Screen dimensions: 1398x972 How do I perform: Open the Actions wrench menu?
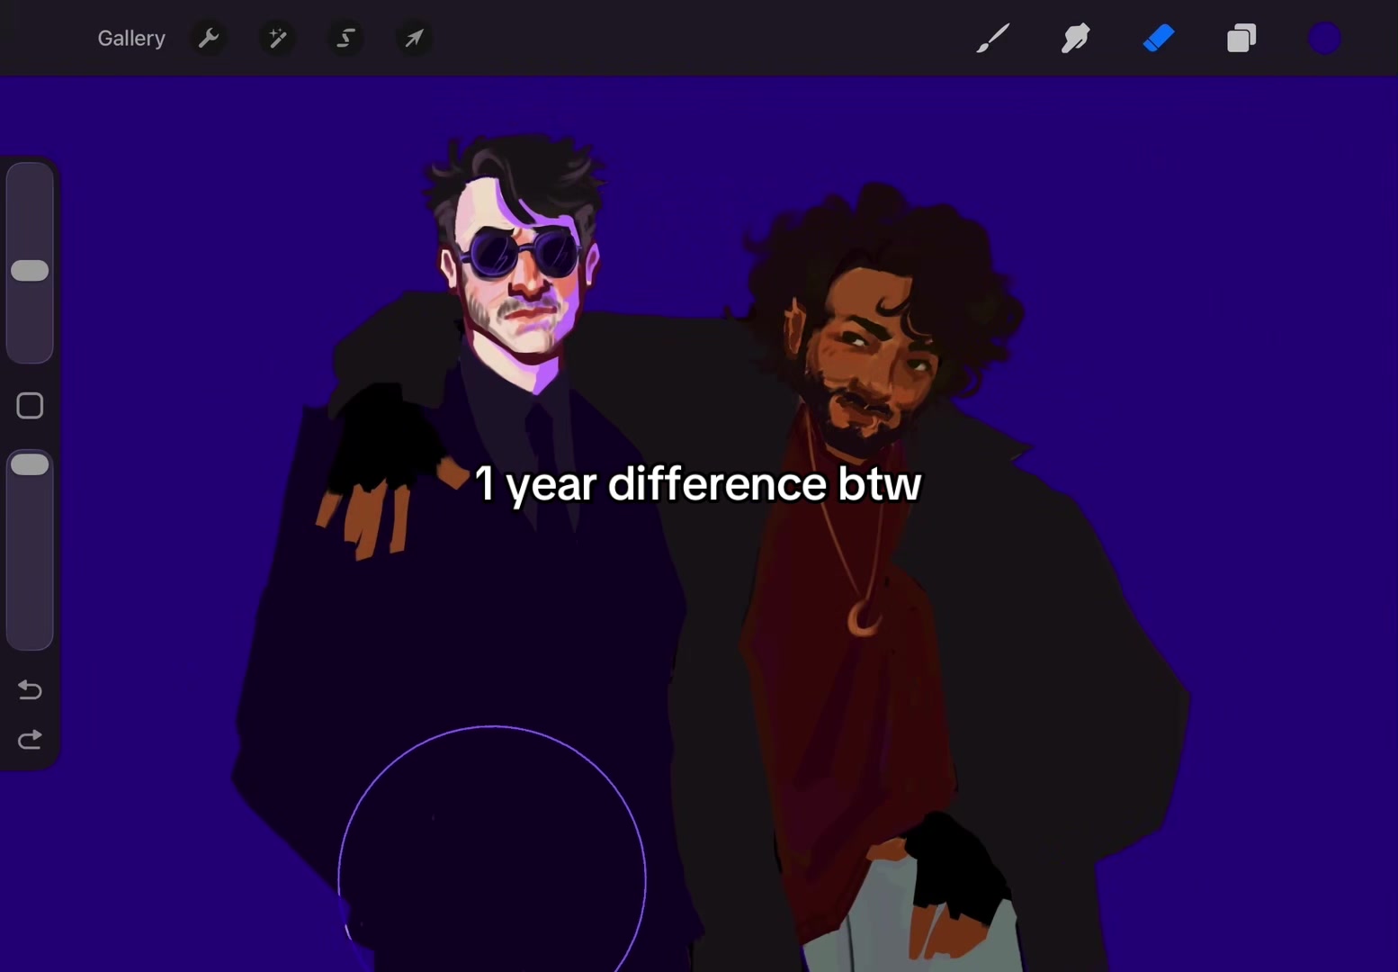coord(209,39)
